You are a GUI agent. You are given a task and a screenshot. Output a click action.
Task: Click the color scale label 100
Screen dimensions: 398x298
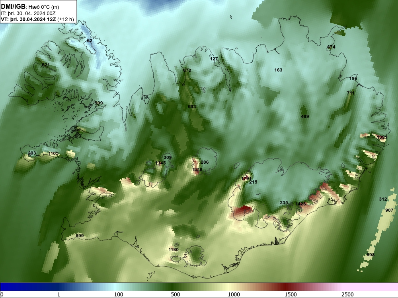(x=119, y=294)
